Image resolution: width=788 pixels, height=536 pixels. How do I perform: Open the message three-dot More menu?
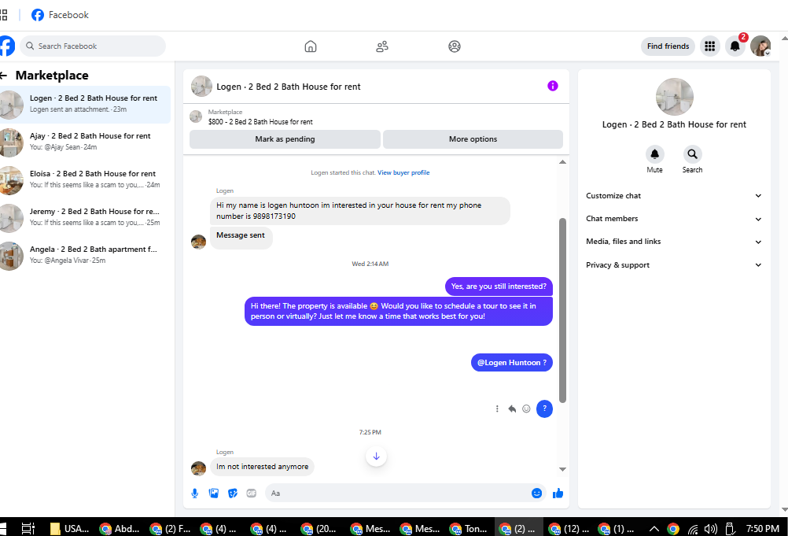(x=497, y=408)
